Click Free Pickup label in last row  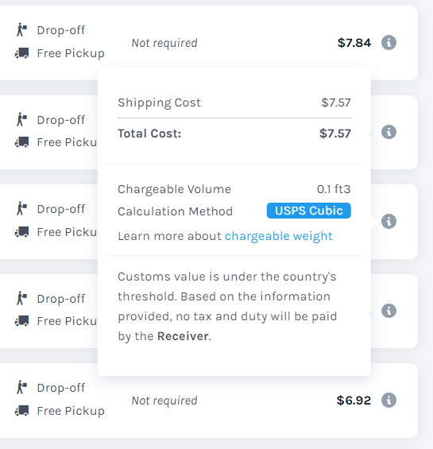pos(71,411)
